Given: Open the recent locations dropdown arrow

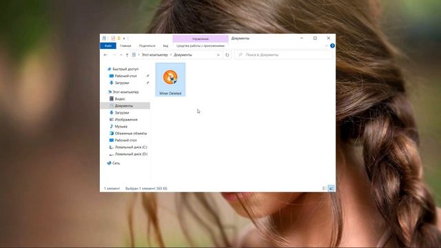Looking at the screenshot, I should 121,55.
